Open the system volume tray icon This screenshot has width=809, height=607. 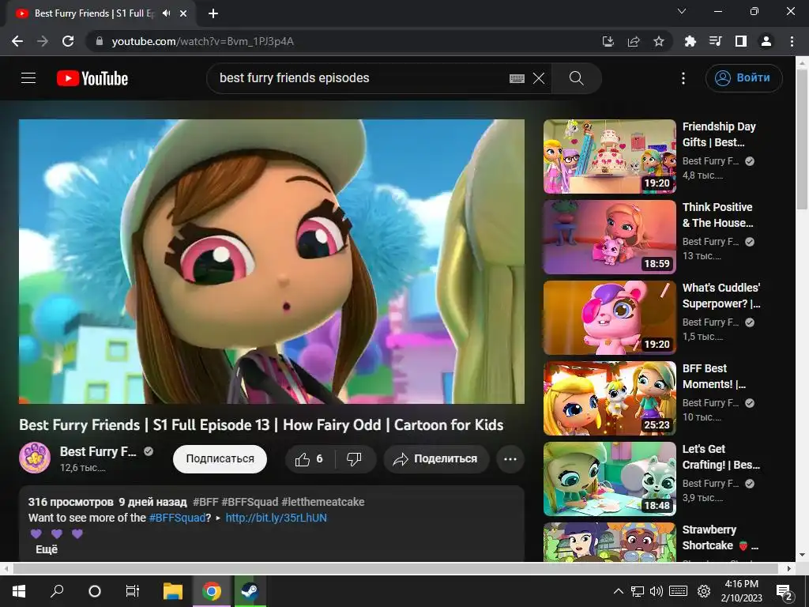[x=657, y=591]
